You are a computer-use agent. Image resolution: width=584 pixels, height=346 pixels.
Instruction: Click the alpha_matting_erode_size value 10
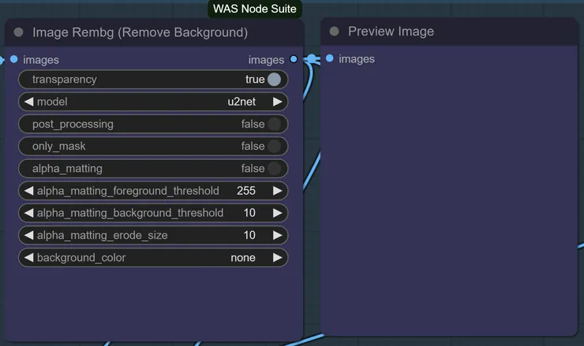tap(249, 235)
